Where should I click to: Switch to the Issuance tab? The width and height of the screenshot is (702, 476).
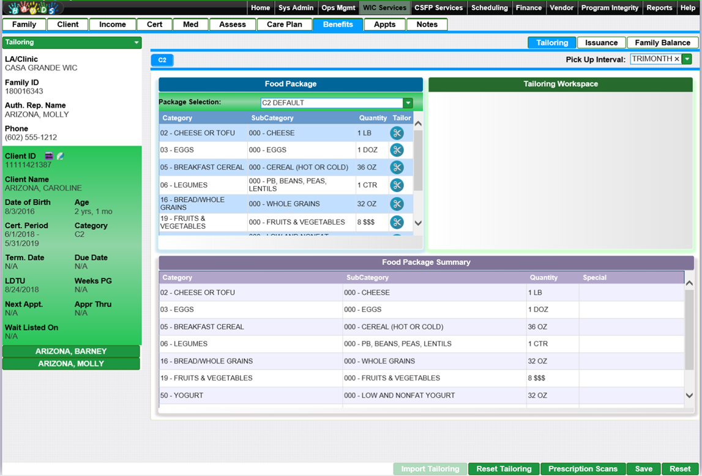tap(601, 43)
